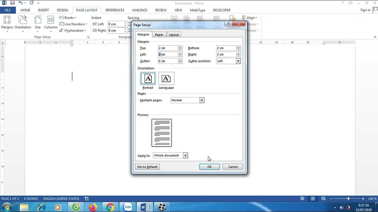378x212 pixels.
Task: Open Chrome from the taskbar
Action: click(110, 207)
